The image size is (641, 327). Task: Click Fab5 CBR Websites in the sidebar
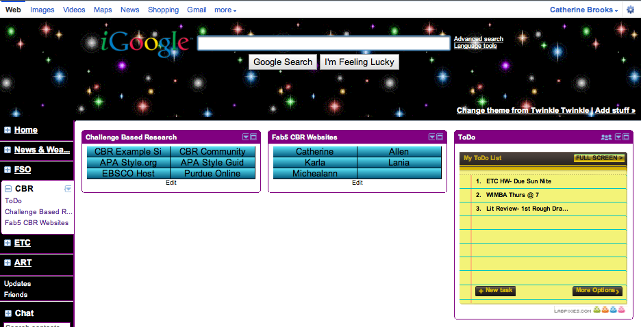pos(37,223)
